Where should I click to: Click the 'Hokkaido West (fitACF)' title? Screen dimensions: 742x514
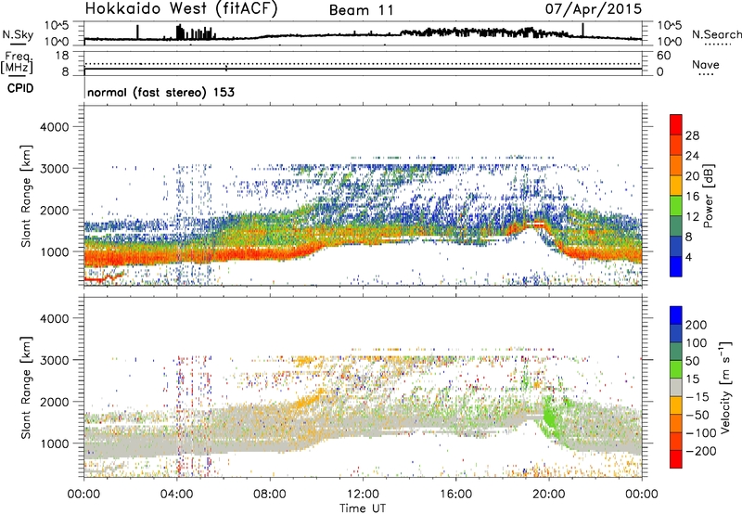(x=181, y=9)
